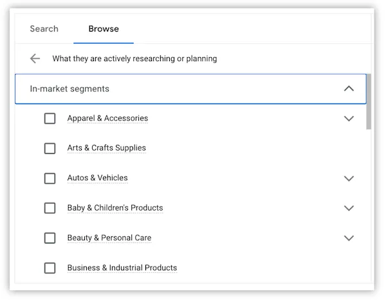Viewport: 386px width, 300px height.
Task: Select the Browse tab
Action: [x=104, y=29]
